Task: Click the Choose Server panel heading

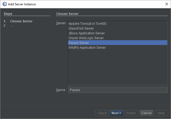Action: [x=67, y=14]
